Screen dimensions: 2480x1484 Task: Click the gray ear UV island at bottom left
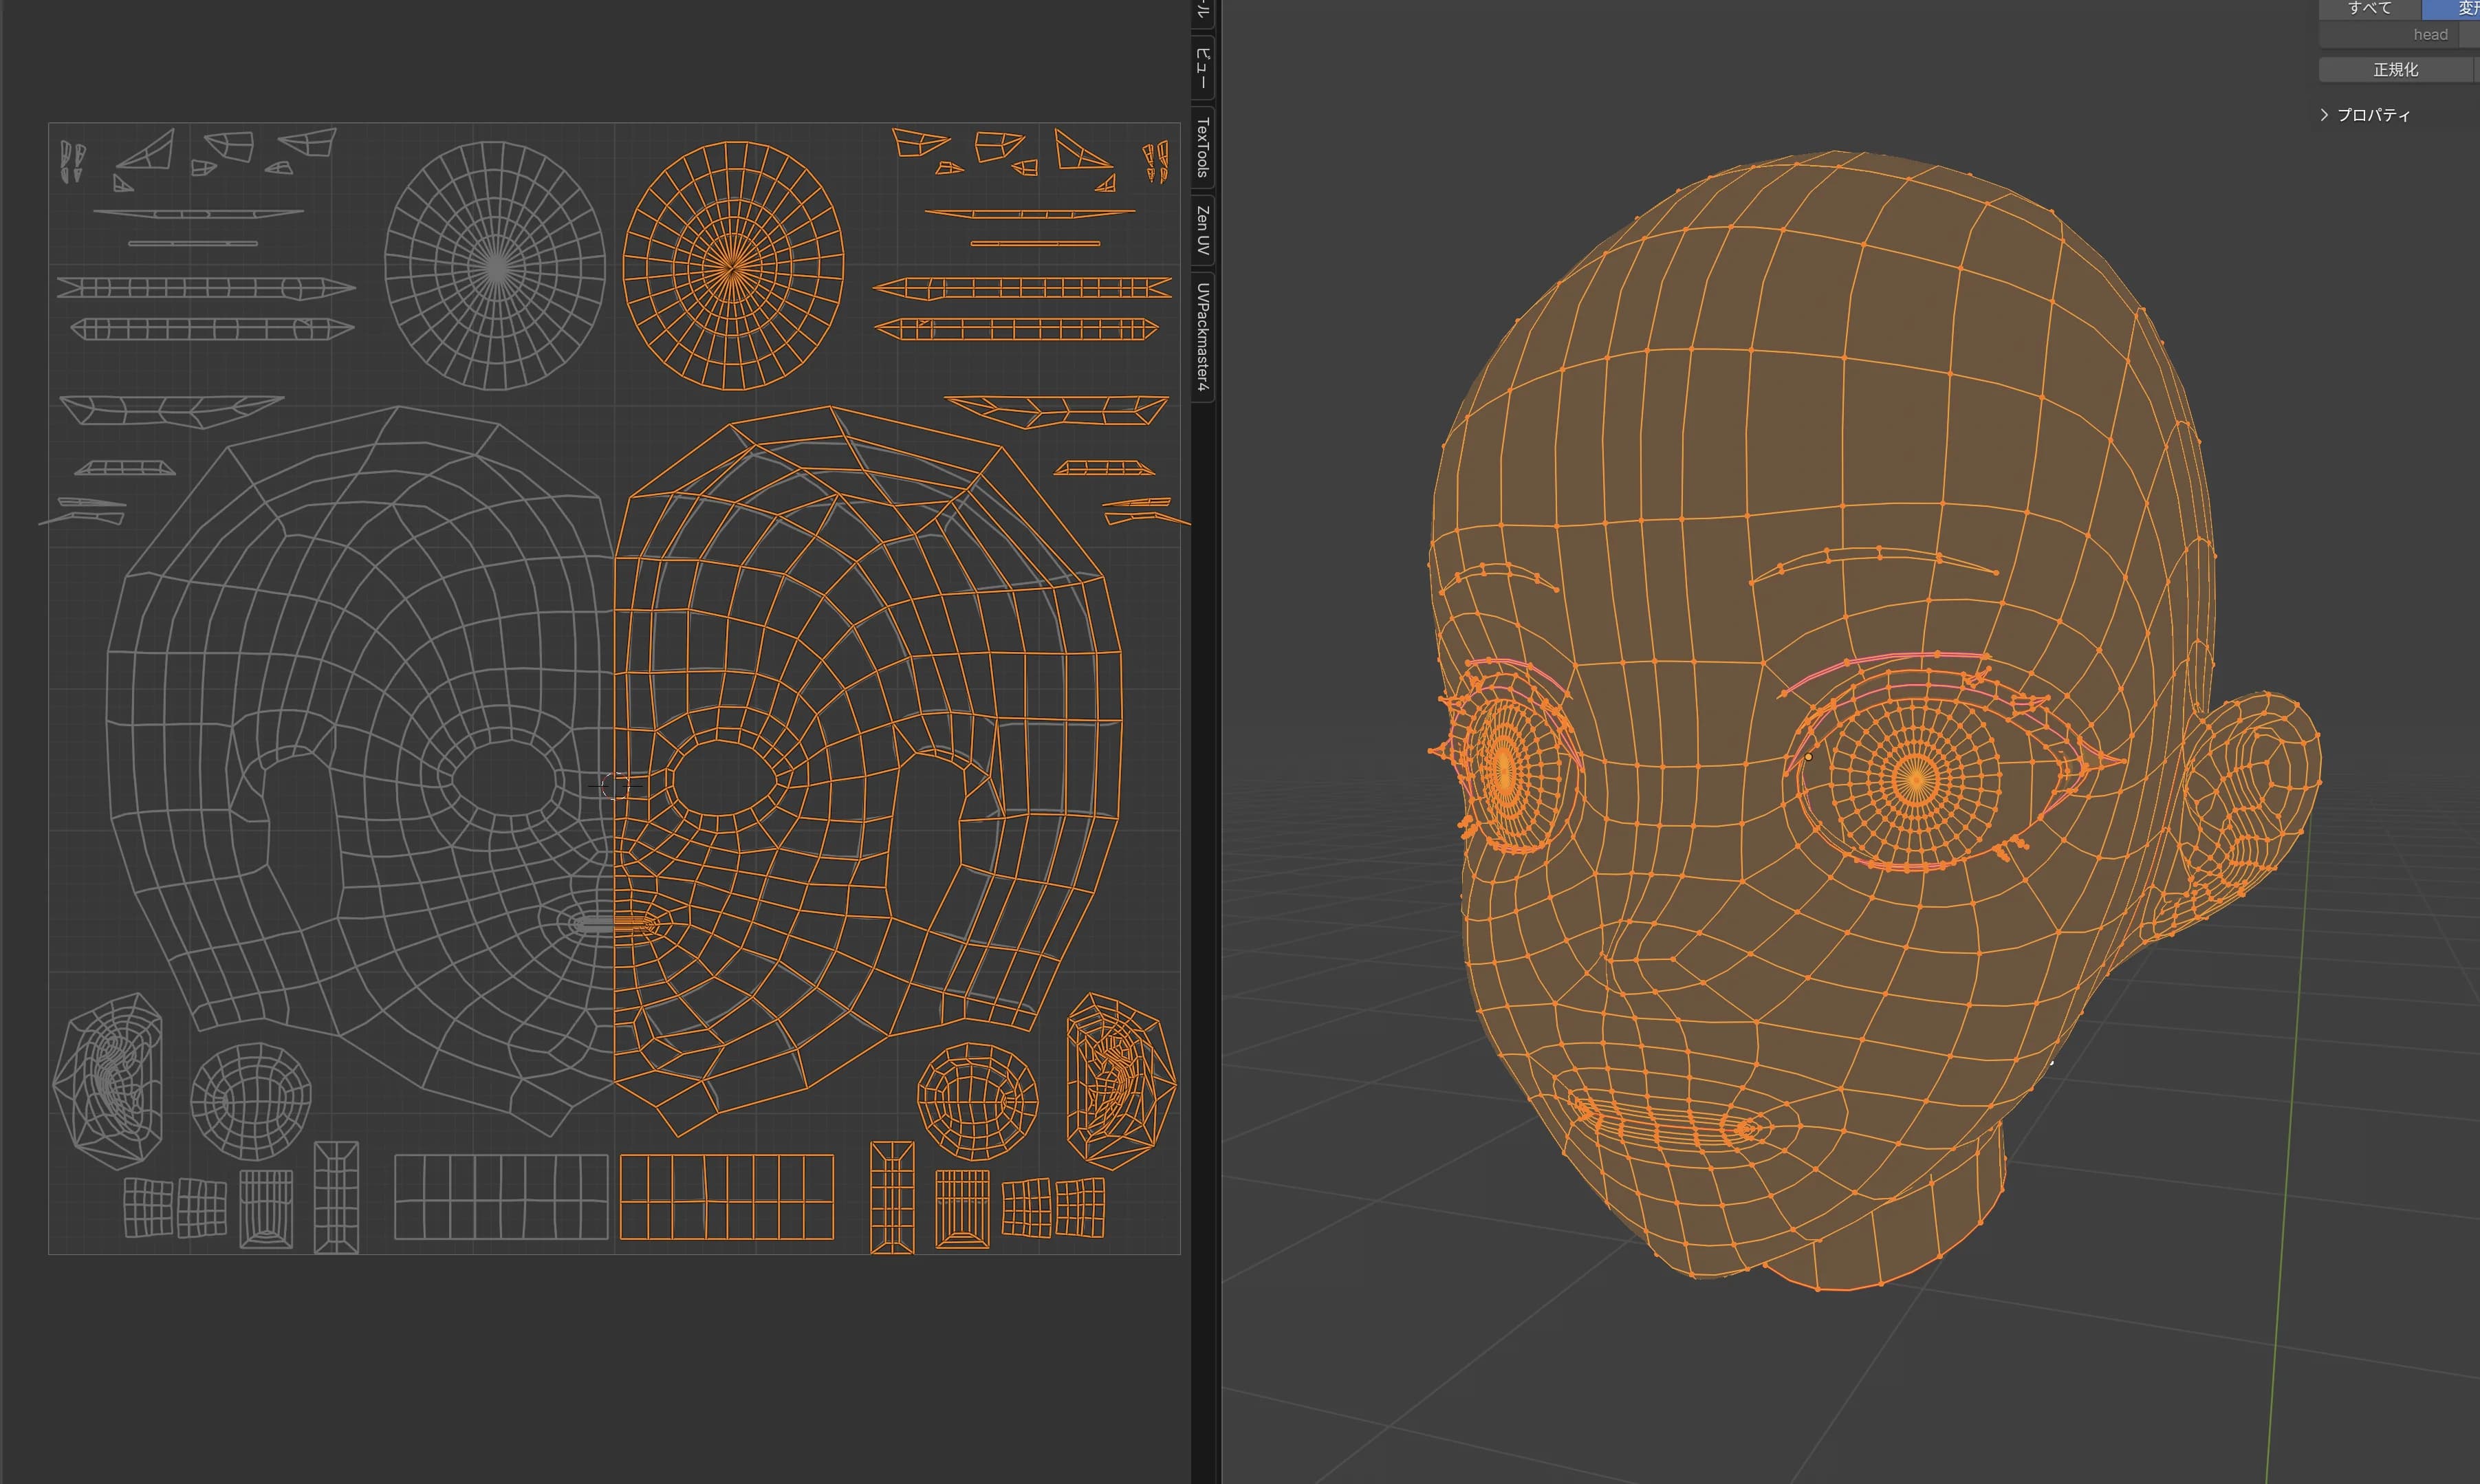pyautogui.click(x=108, y=1081)
